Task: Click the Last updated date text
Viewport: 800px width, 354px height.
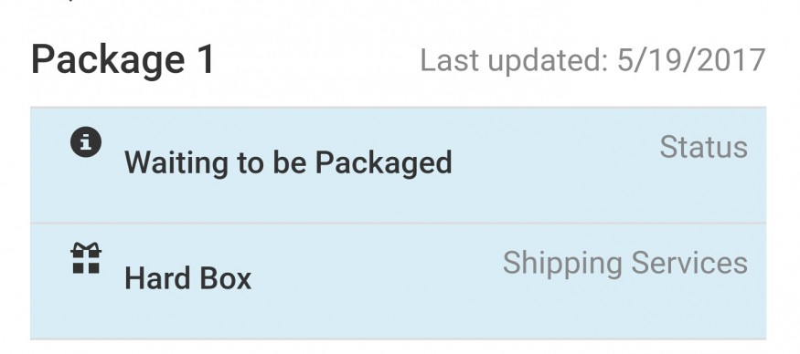Action: 592,60
